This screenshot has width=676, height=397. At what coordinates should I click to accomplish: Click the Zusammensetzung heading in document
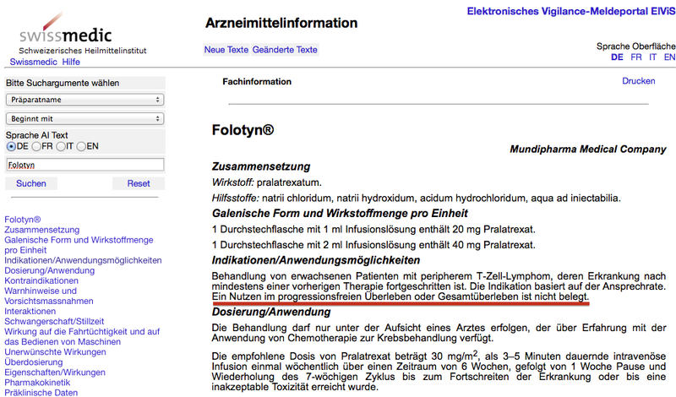(x=261, y=166)
